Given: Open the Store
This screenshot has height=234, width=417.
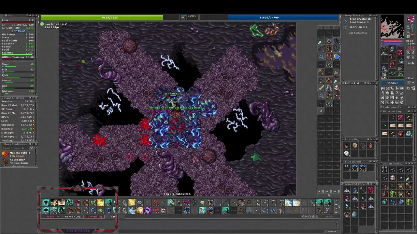Looking at the screenshot, I should pos(392,83).
